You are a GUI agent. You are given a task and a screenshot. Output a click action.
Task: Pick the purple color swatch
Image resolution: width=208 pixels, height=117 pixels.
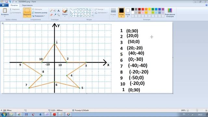click(163, 9)
